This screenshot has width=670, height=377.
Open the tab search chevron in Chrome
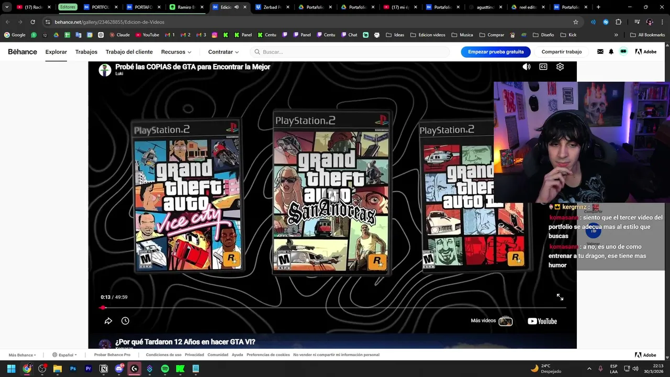coord(7,7)
